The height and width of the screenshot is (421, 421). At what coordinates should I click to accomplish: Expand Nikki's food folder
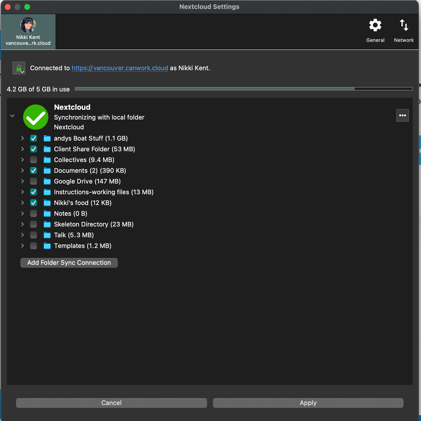tap(22, 203)
